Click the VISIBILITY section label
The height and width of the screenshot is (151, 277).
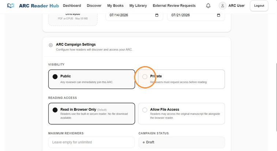click(x=56, y=65)
